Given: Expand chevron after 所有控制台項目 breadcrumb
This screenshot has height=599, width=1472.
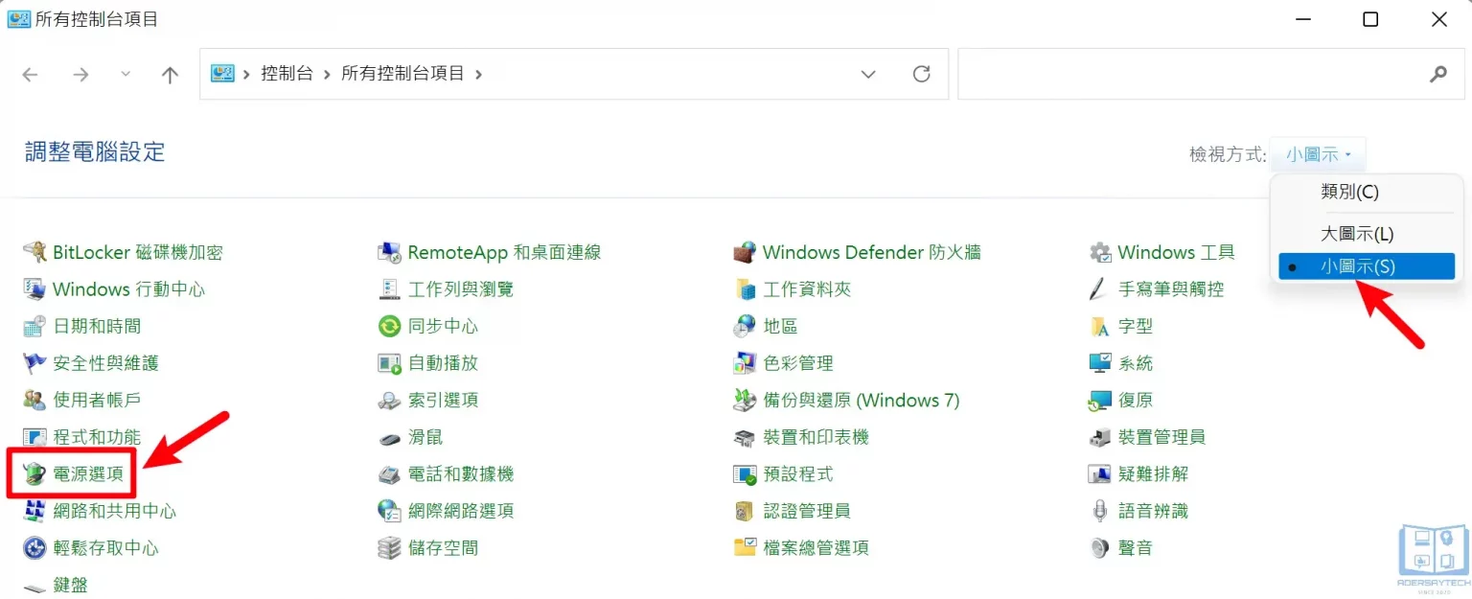Looking at the screenshot, I should pos(479,74).
